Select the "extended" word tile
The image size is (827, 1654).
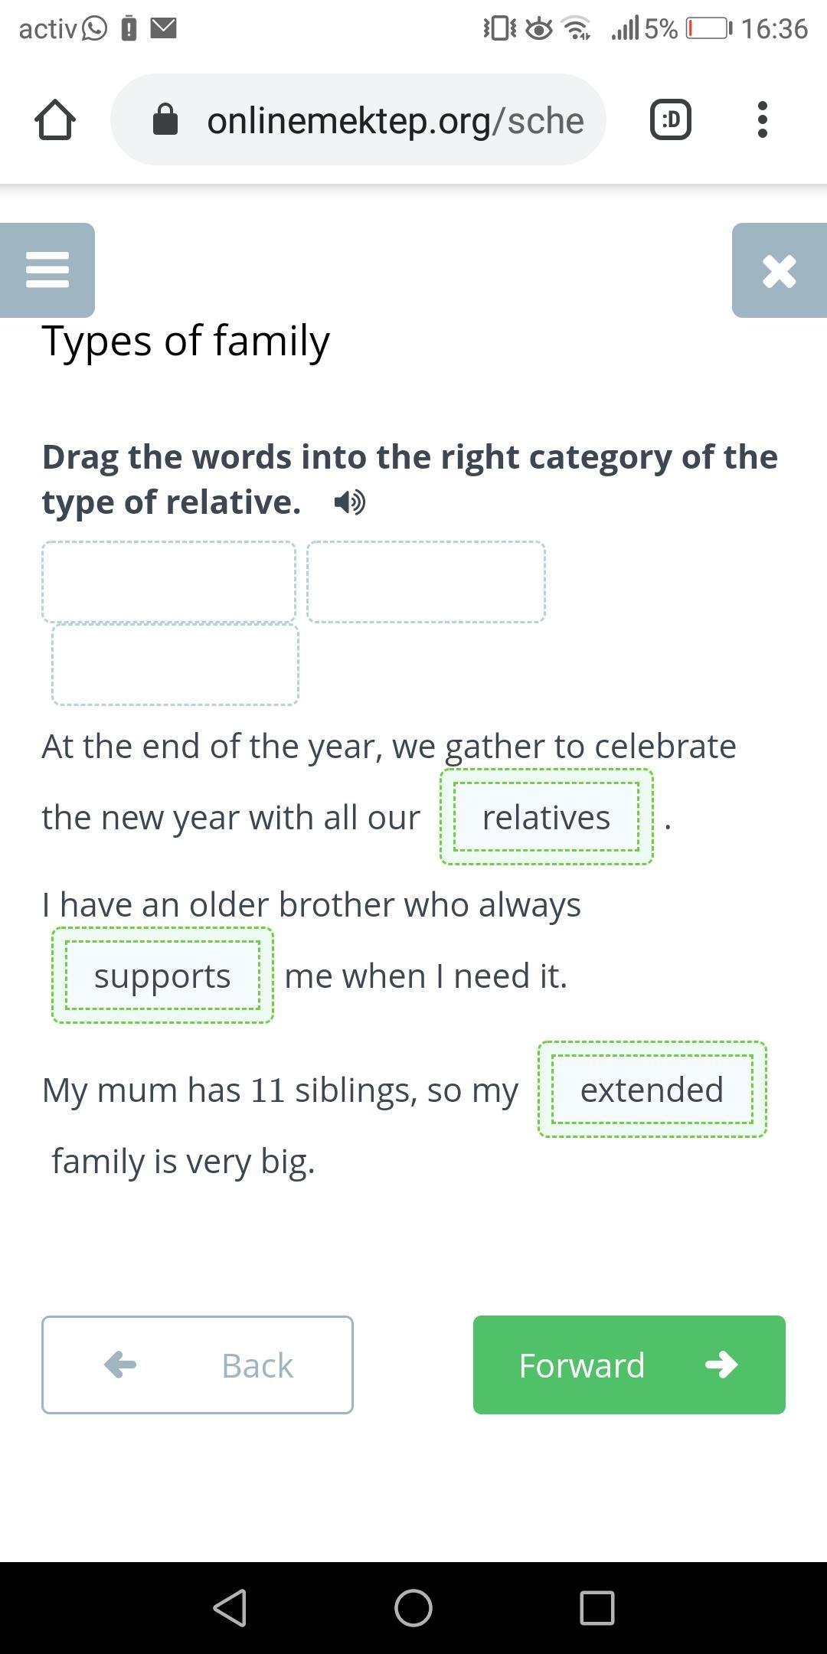coord(652,1090)
